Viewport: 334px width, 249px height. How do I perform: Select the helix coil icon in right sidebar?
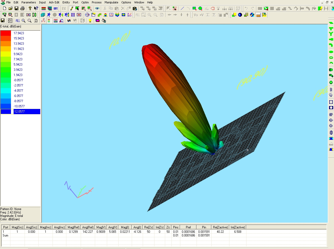coord(331,90)
